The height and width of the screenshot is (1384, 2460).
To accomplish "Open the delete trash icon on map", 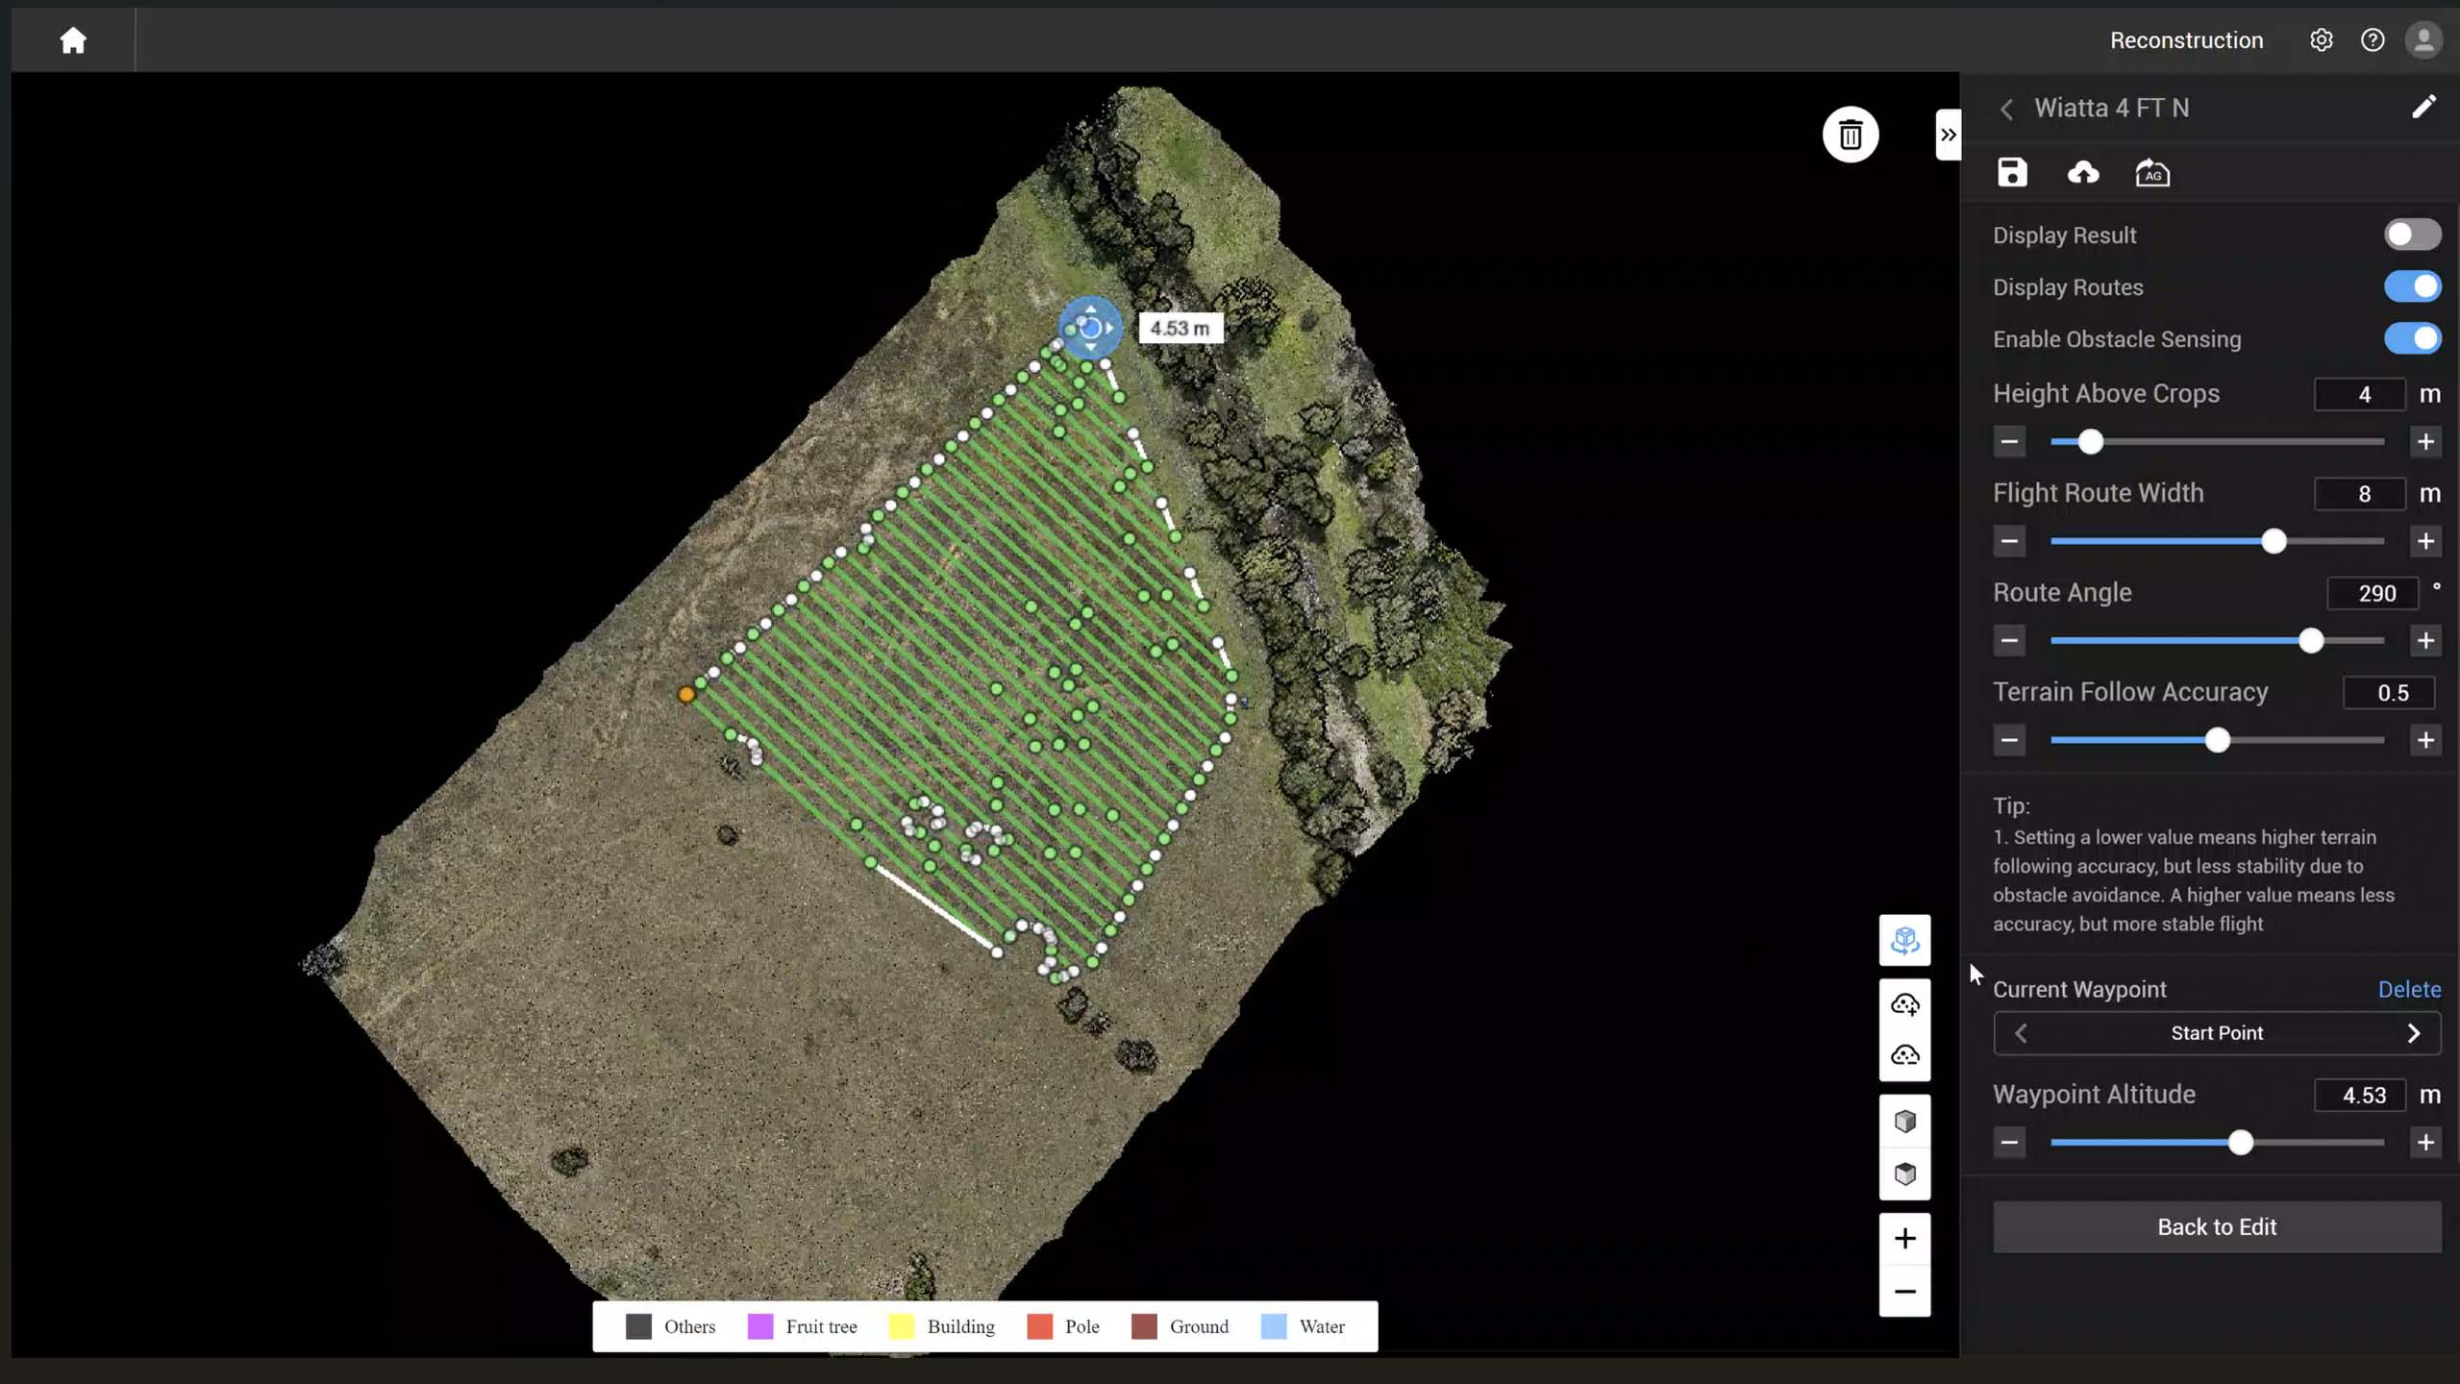I will click(1850, 135).
